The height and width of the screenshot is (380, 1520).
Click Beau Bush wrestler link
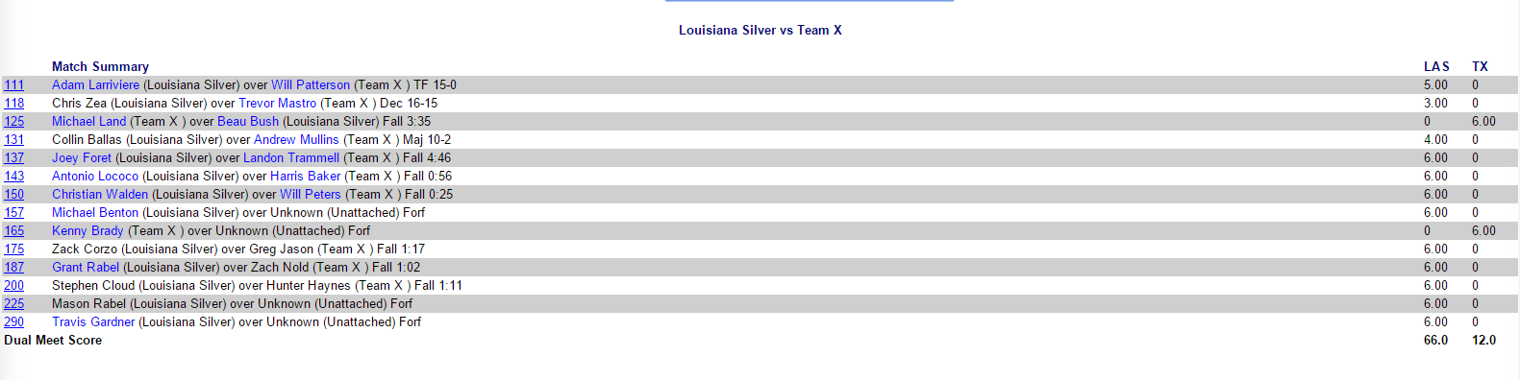click(248, 122)
